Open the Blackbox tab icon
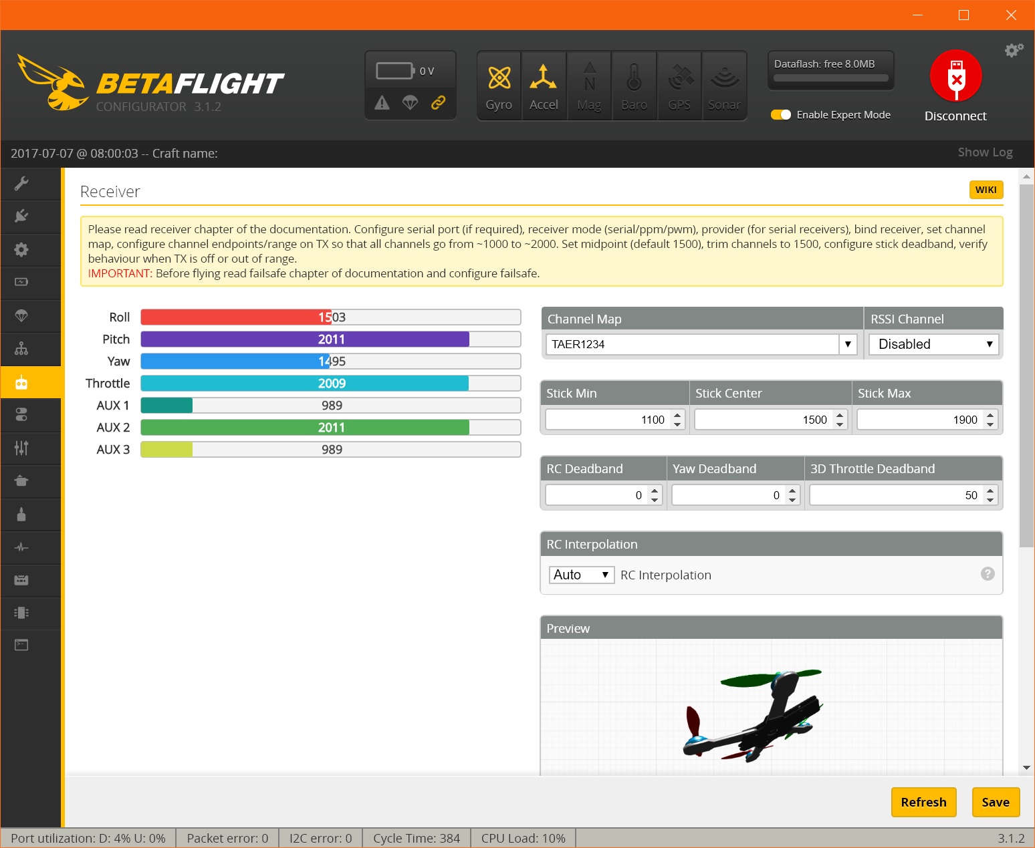Viewport: 1035px width, 848px height. click(x=21, y=612)
